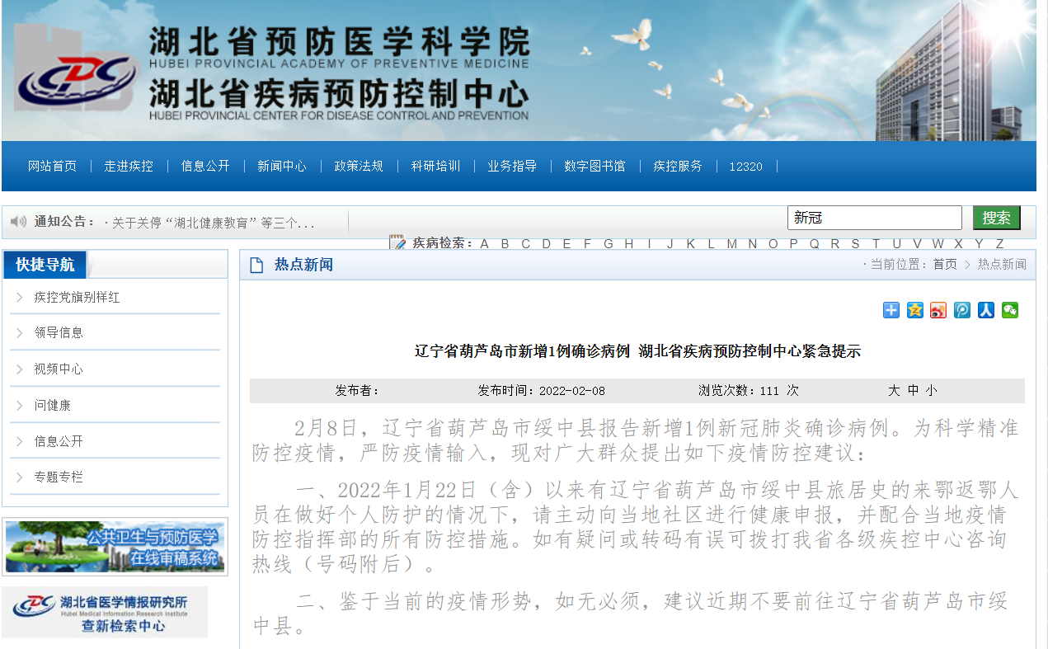Open sidebar link 视频中心
Screen dimensions: 1048x649
(59, 369)
